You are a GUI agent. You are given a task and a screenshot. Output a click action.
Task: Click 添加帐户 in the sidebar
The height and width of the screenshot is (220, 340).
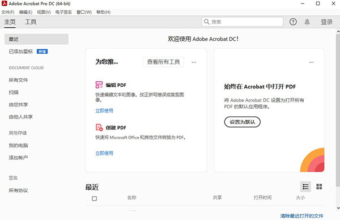pyautogui.click(x=18, y=158)
